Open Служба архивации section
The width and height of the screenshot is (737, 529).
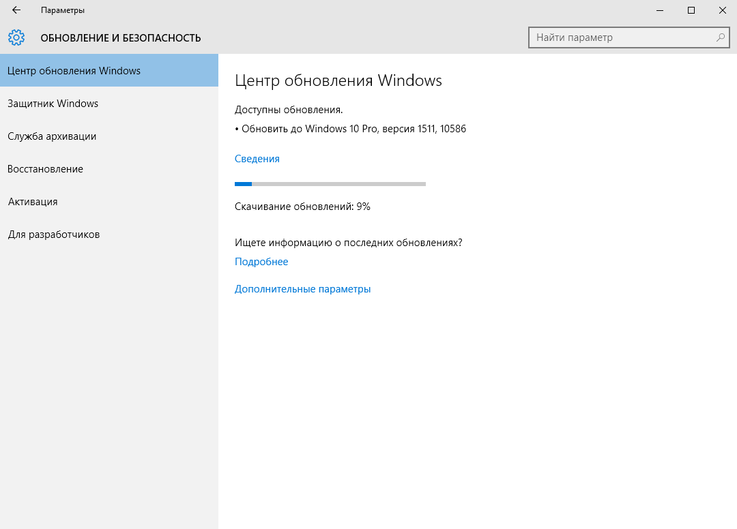[x=109, y=136]
